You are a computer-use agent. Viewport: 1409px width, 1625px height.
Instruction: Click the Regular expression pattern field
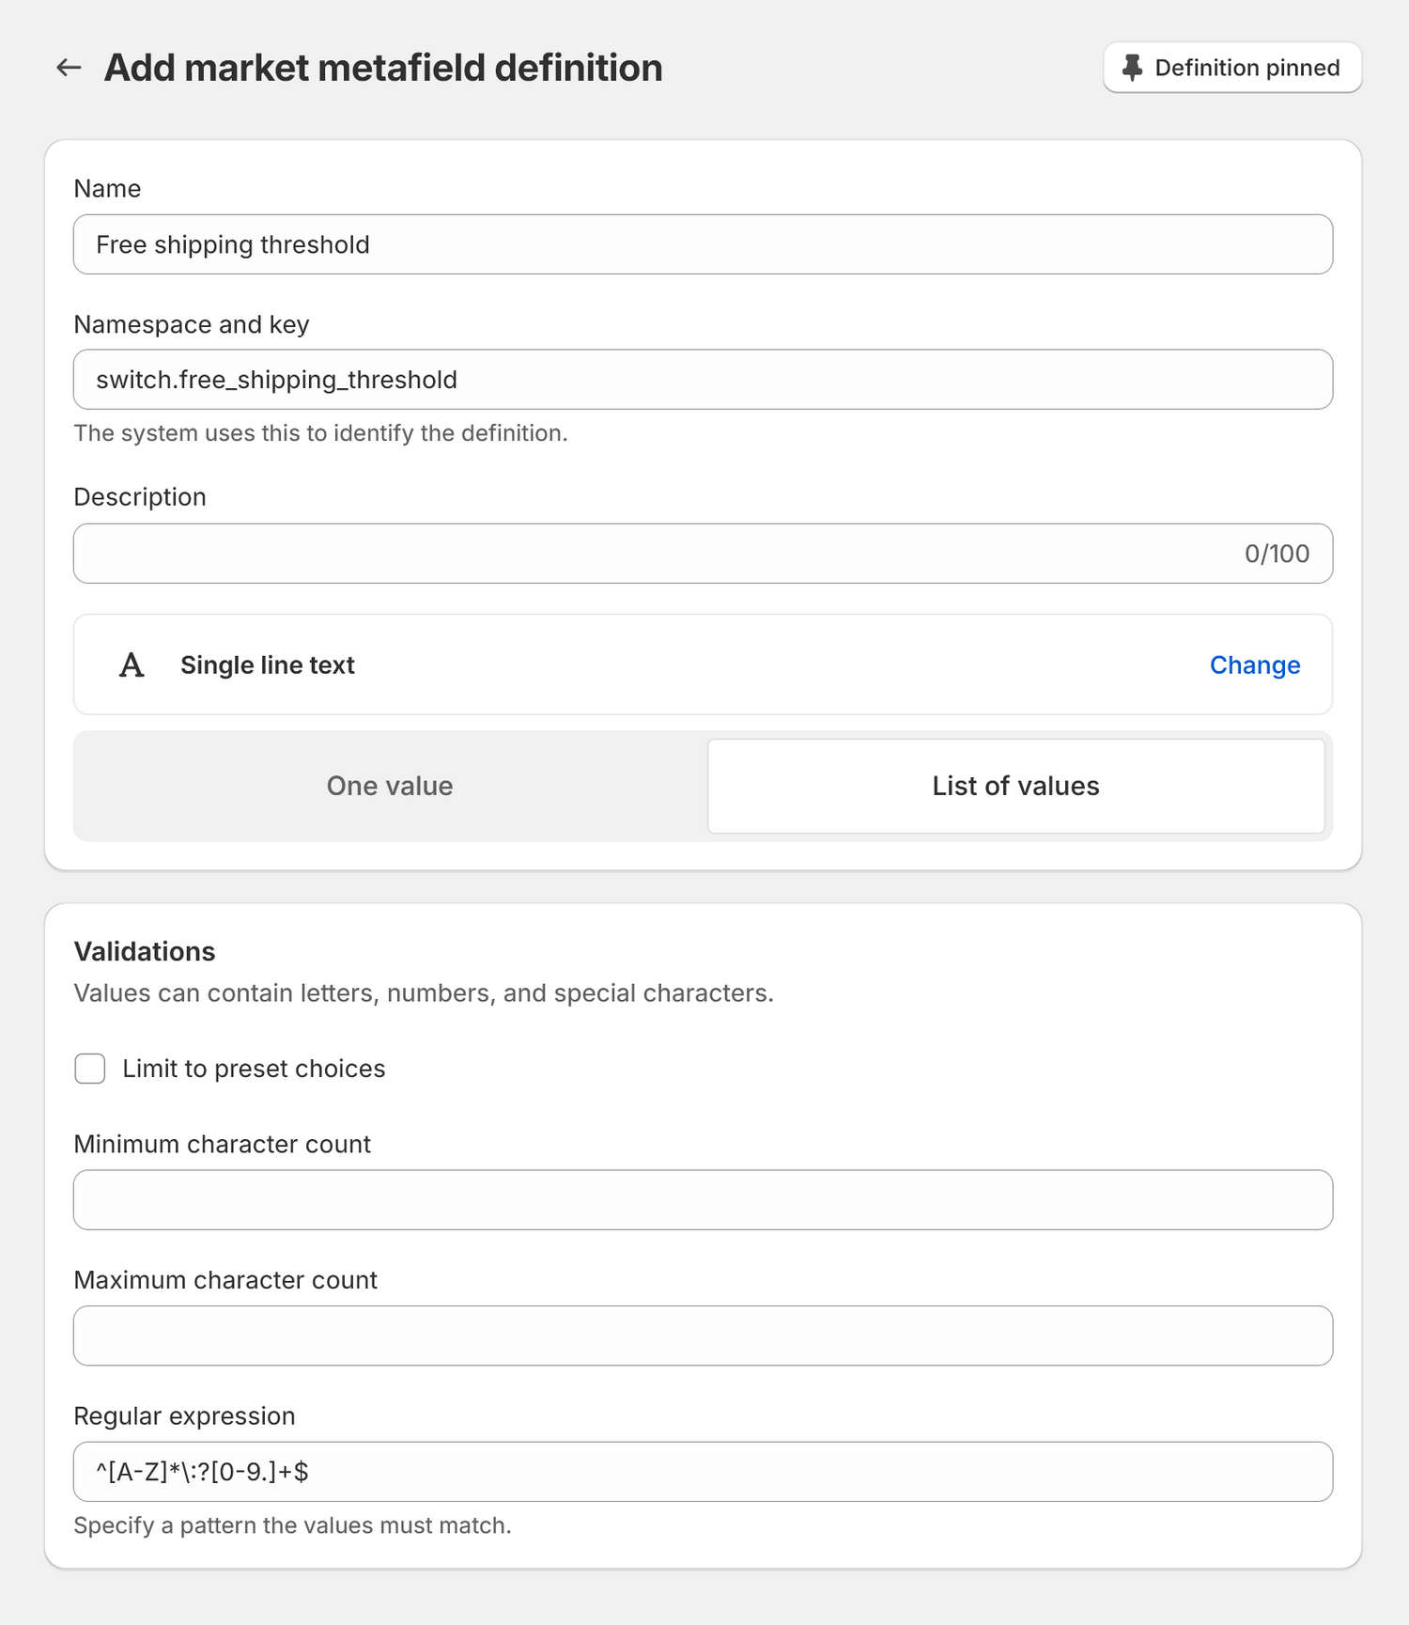pyautogui.click(x=703, y=1472)
